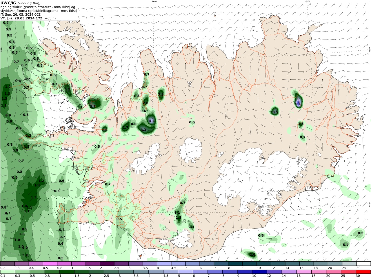Click the 15W longitude label
The image size is (371, 278).
click(x=307, y=1)
